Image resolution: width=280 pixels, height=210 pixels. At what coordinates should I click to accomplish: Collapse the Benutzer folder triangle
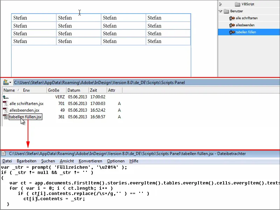(220, 11)
